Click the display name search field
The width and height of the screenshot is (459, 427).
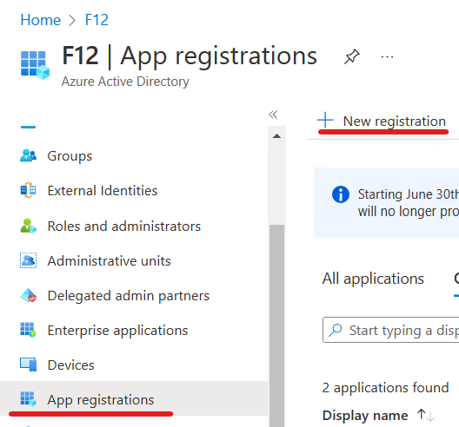click(391, 330)
